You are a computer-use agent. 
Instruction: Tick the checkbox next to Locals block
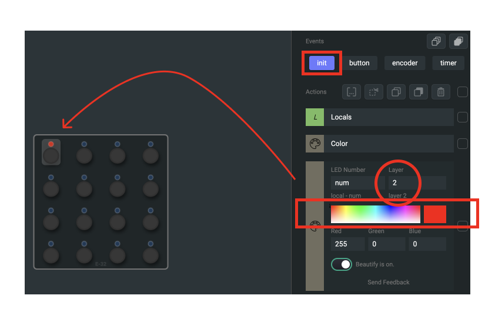pyautogui.click(x=463, y=117)
